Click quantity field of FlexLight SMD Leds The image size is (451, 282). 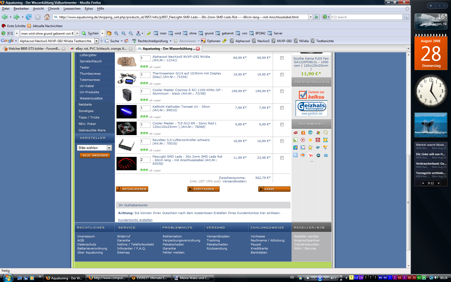click(145, 160)
